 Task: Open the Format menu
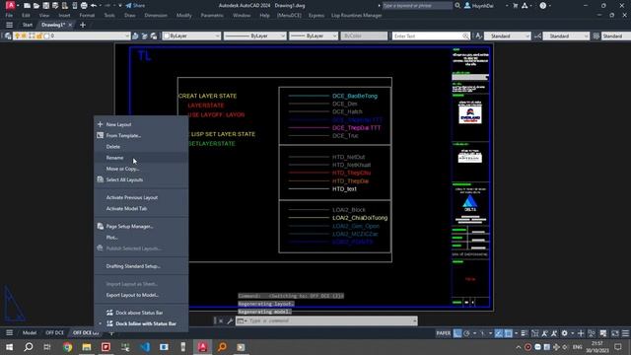(87, 16)
